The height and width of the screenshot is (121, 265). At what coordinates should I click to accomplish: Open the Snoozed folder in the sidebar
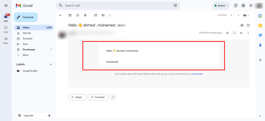click(27, 38)
